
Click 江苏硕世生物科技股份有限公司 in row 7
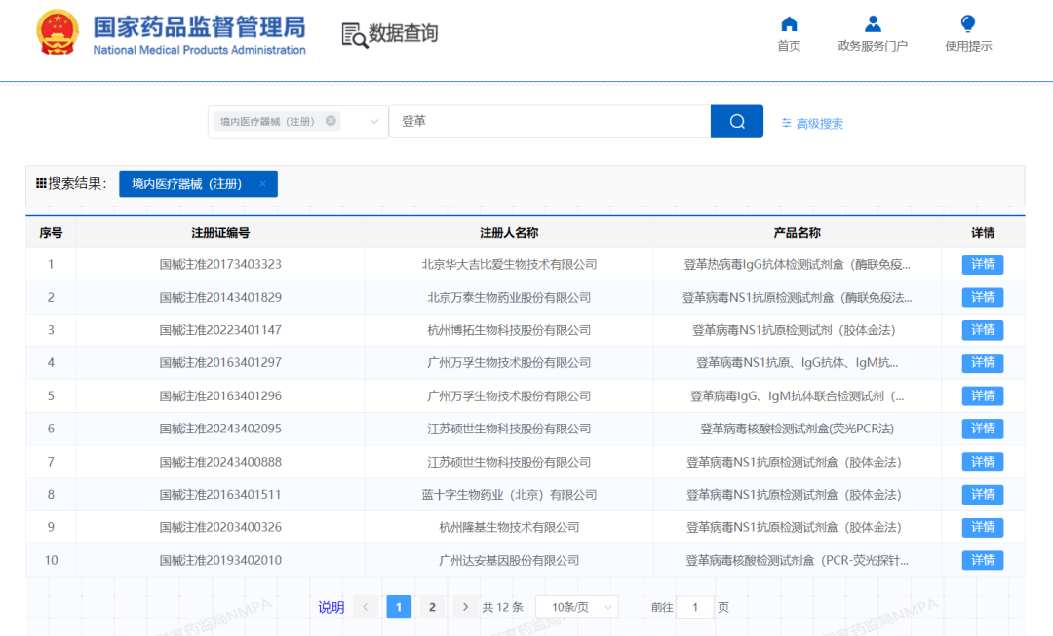(509, 462)
